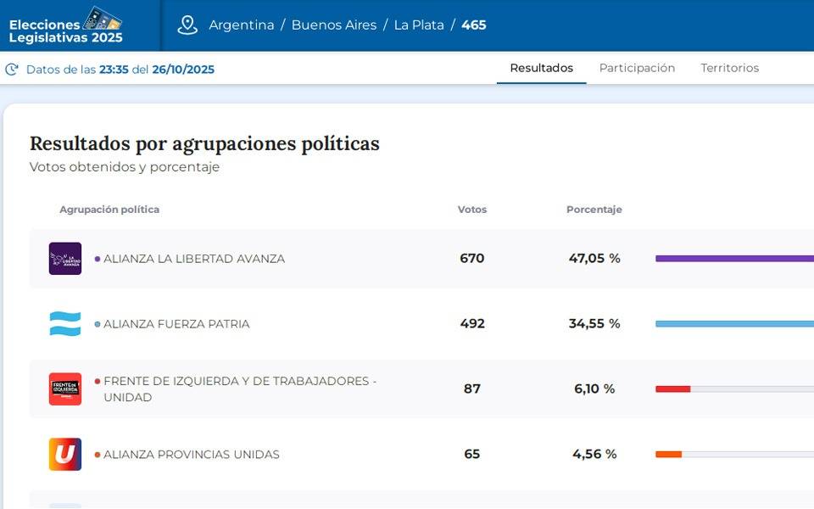This screenshot has width=814, height=509.
Task: Click purple dot beside Alianza La Libertad Avanza
Action: click(x=98, y=259)
